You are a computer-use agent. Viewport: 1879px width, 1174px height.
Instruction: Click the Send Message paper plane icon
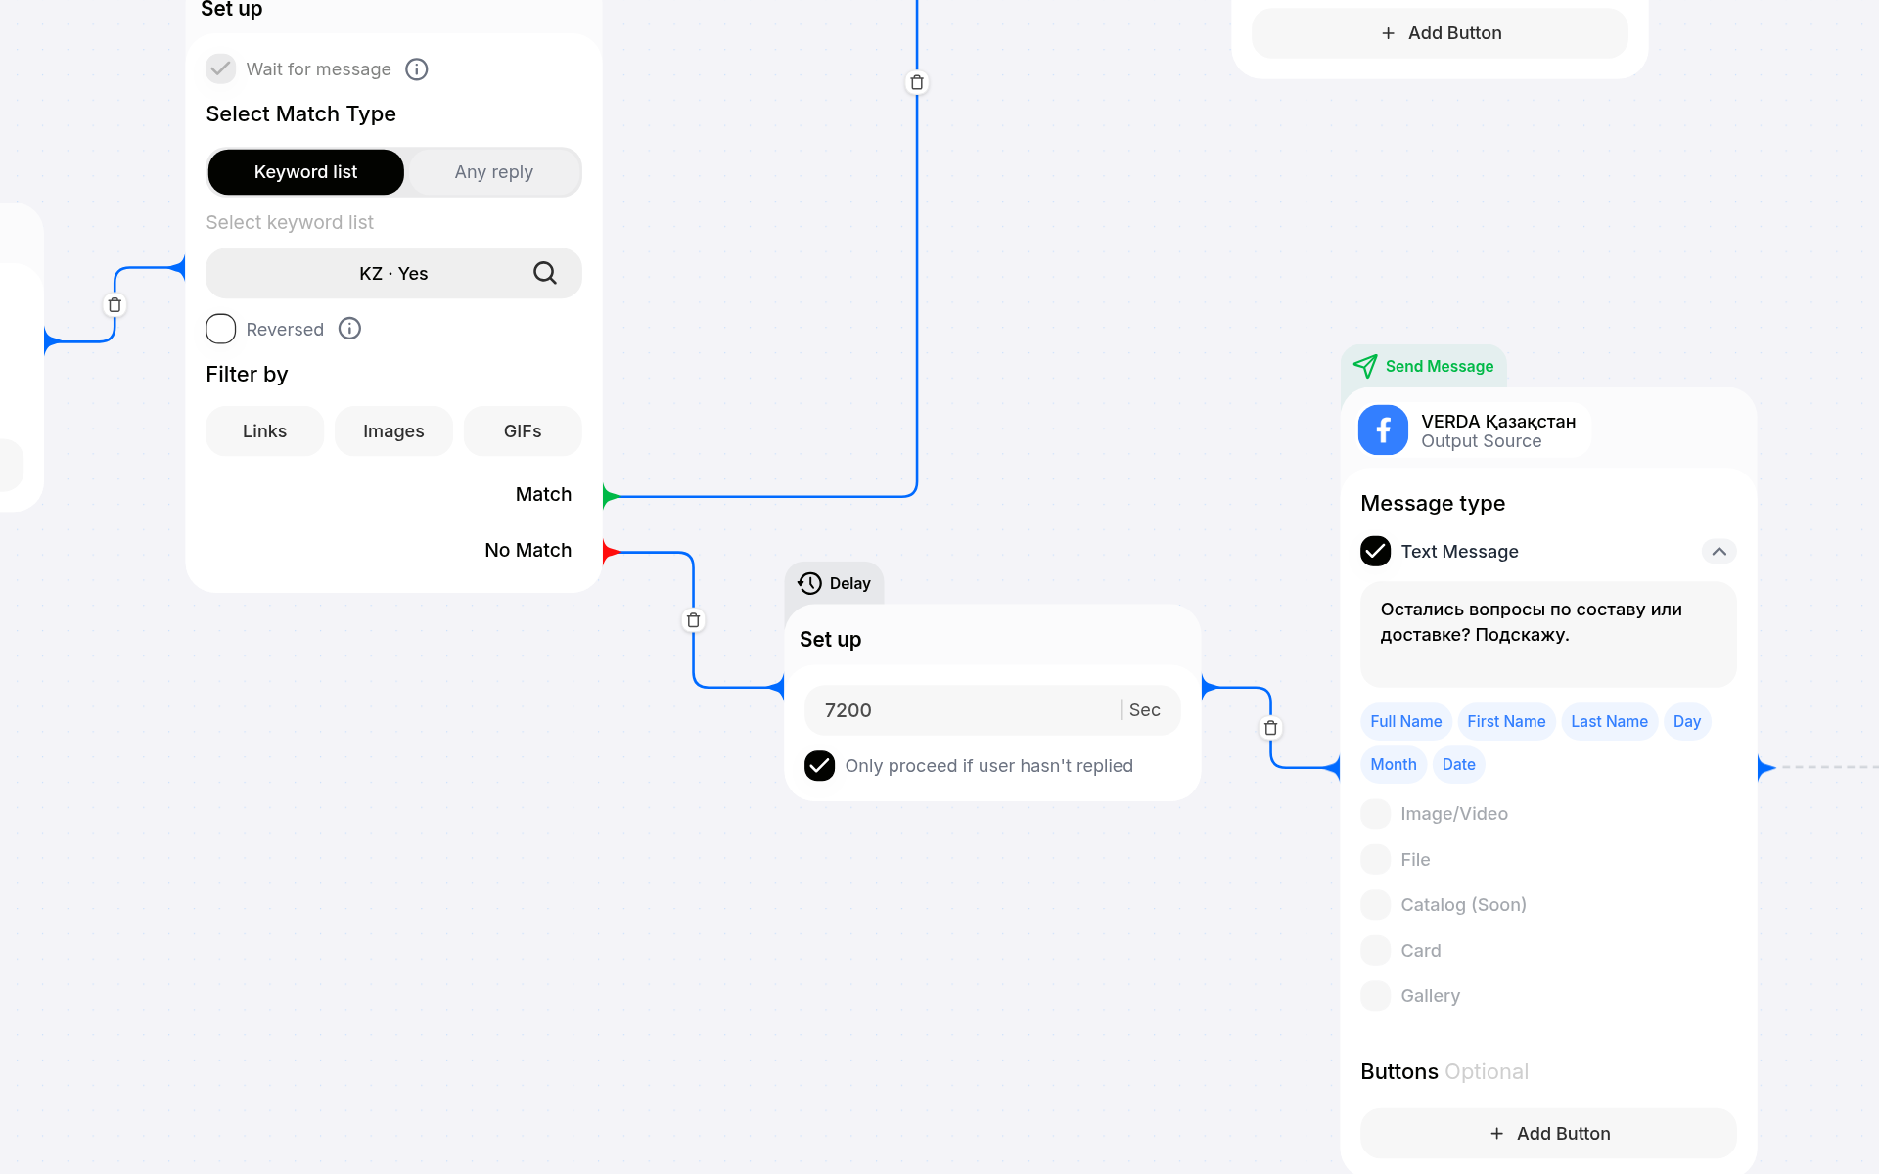tap(1365, 366)
